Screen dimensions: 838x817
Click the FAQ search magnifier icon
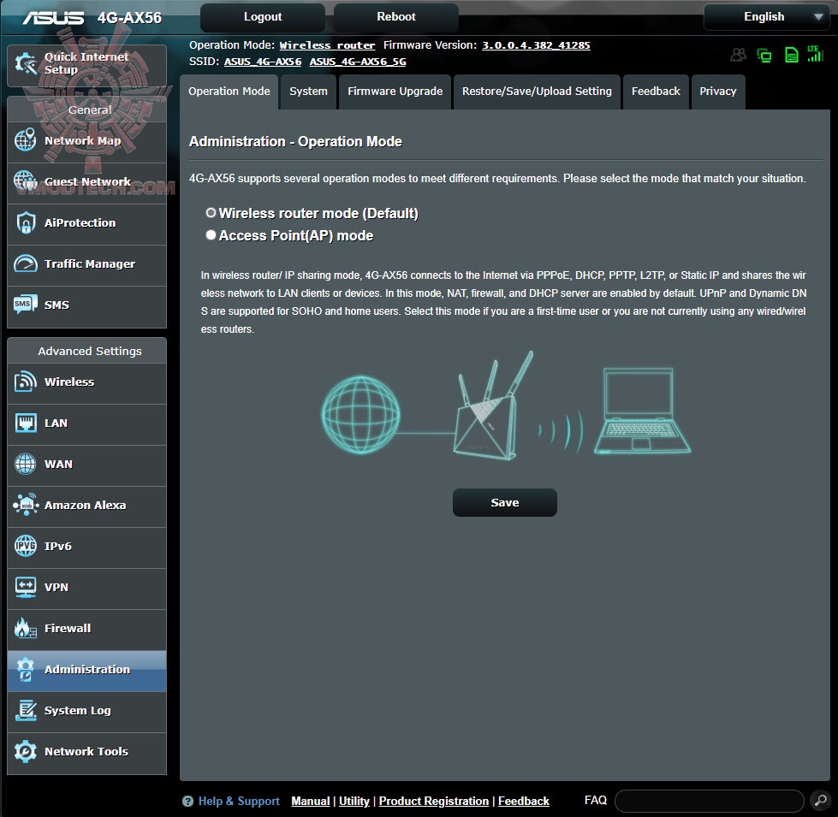(820, 801)
